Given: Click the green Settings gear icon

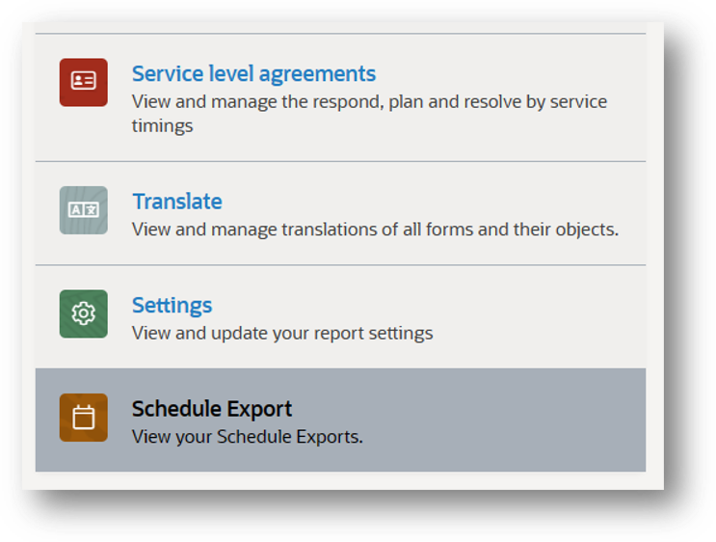Looking at the screenshot, I should coord(84,314).
